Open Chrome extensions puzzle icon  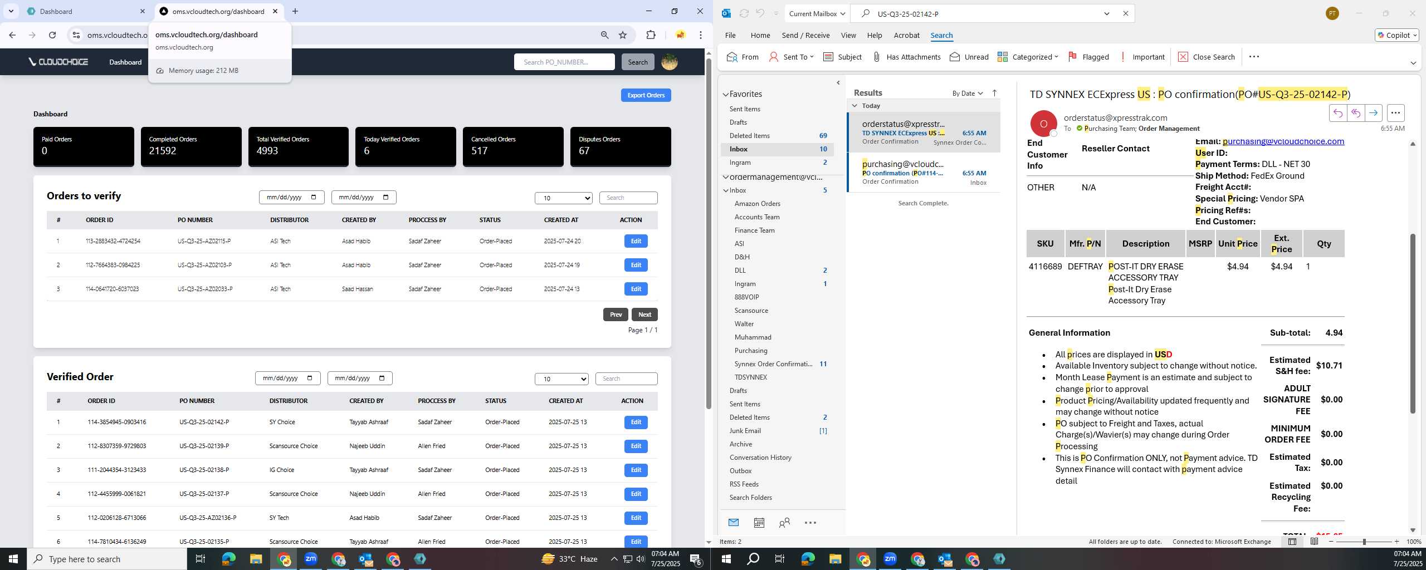[651, 35]
